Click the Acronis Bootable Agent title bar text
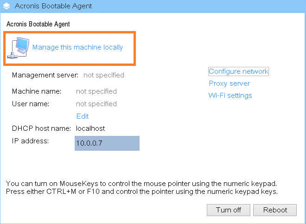The height and width of the screenshot is (224, 306). click(53, 6)
